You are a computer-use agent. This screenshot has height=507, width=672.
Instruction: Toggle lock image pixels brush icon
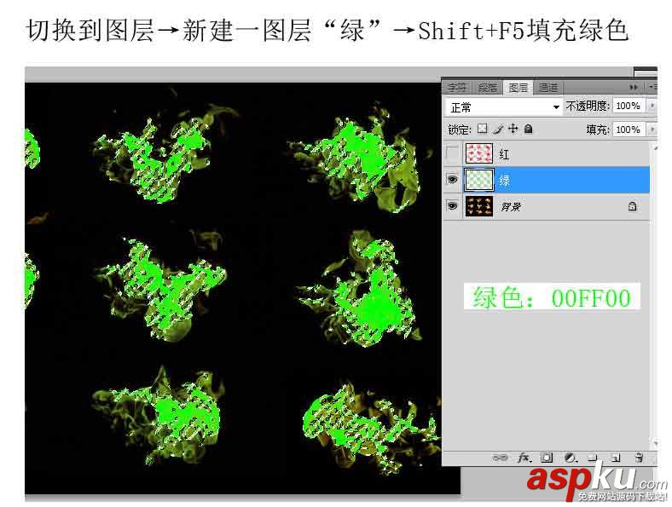pos(498,129)
